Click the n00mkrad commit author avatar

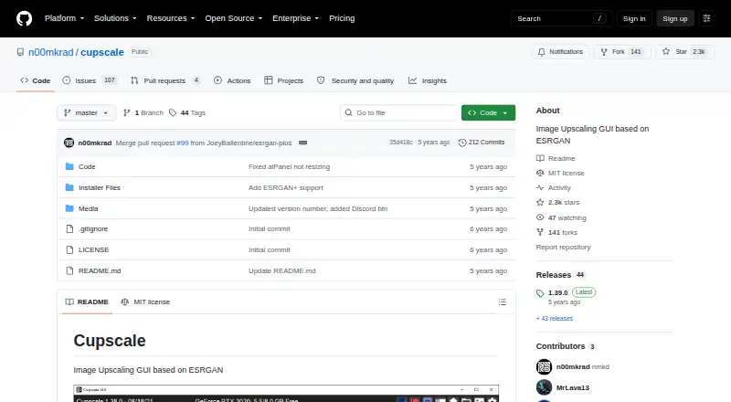tap(69, 143)
